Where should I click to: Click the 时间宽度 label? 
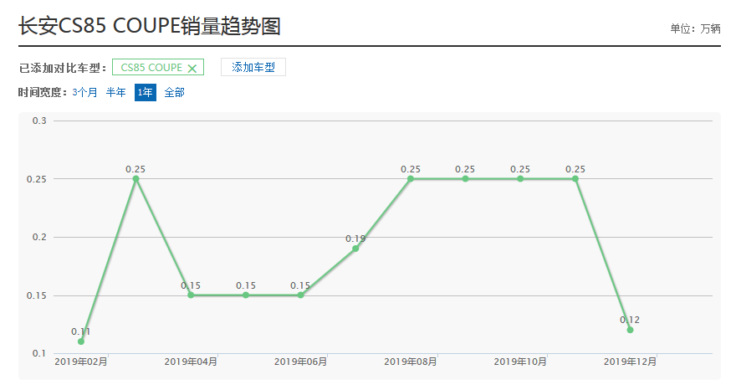coord(43,93)
